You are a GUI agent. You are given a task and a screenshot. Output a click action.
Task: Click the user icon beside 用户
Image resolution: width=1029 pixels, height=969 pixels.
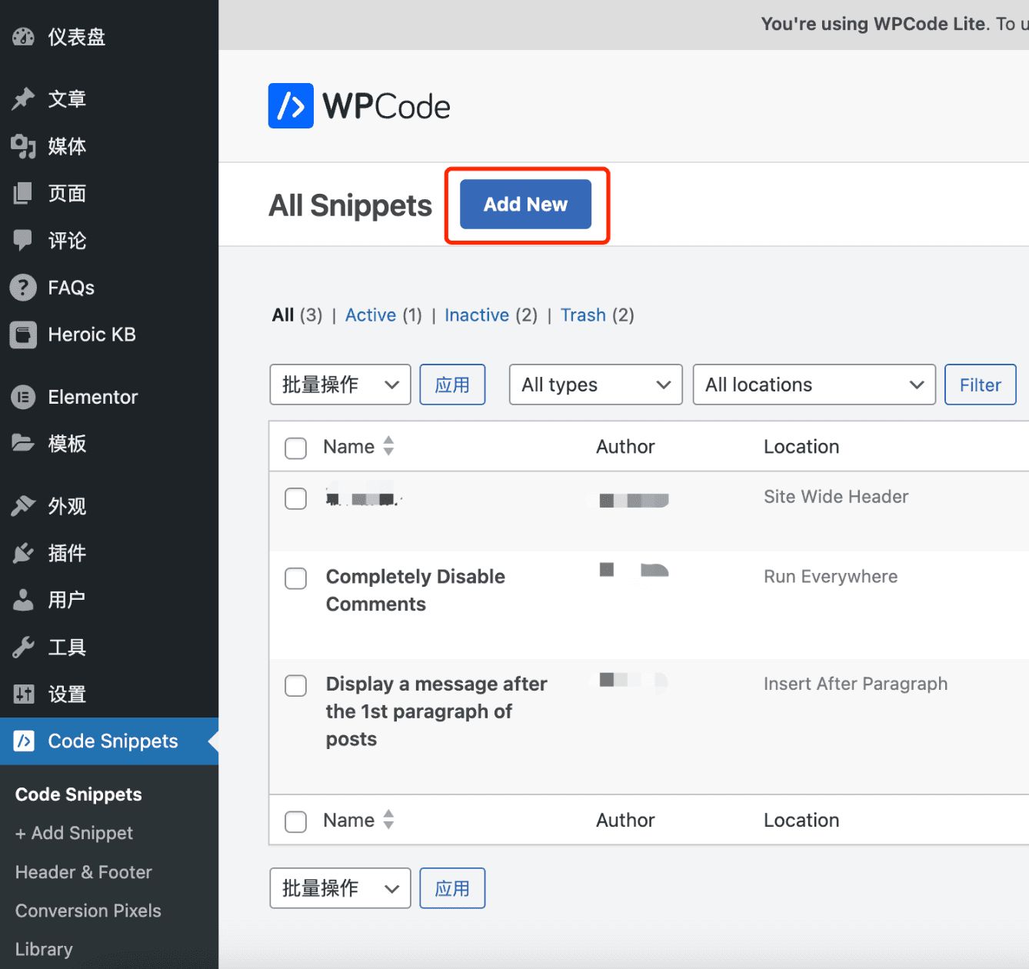23,600
